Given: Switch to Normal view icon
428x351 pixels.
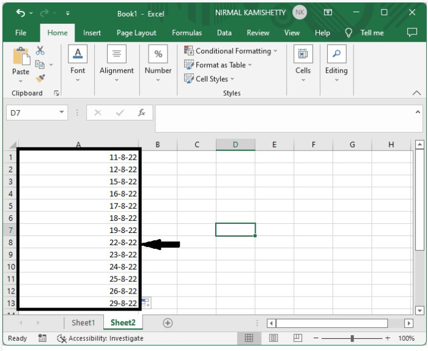Looking at the screenshot, I should [x=249, y=338].
